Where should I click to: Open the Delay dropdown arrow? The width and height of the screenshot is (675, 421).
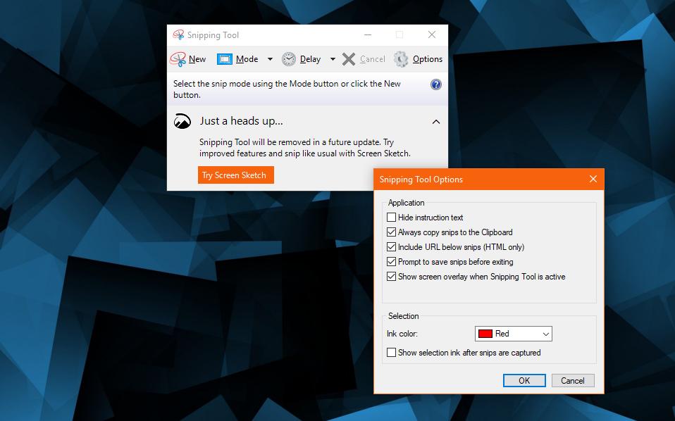[333, 59]
